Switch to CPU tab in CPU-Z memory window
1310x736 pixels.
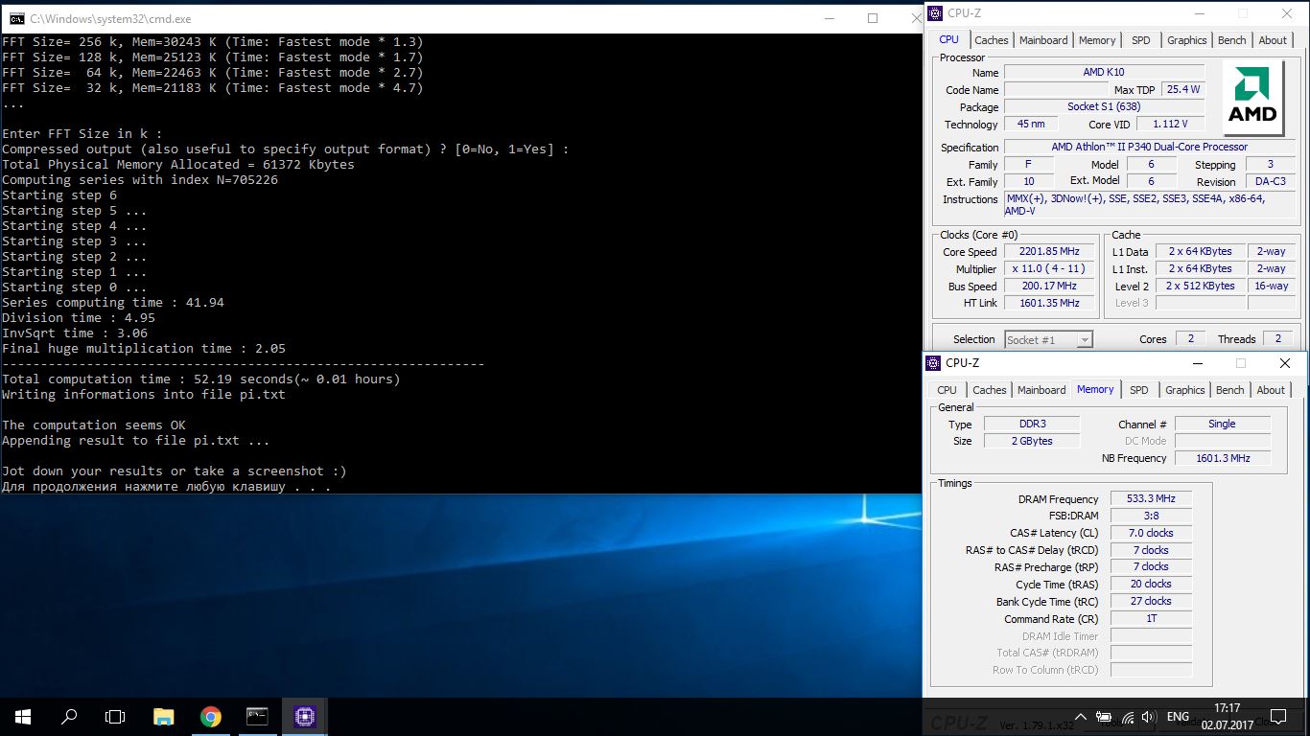tap(947, 390)
